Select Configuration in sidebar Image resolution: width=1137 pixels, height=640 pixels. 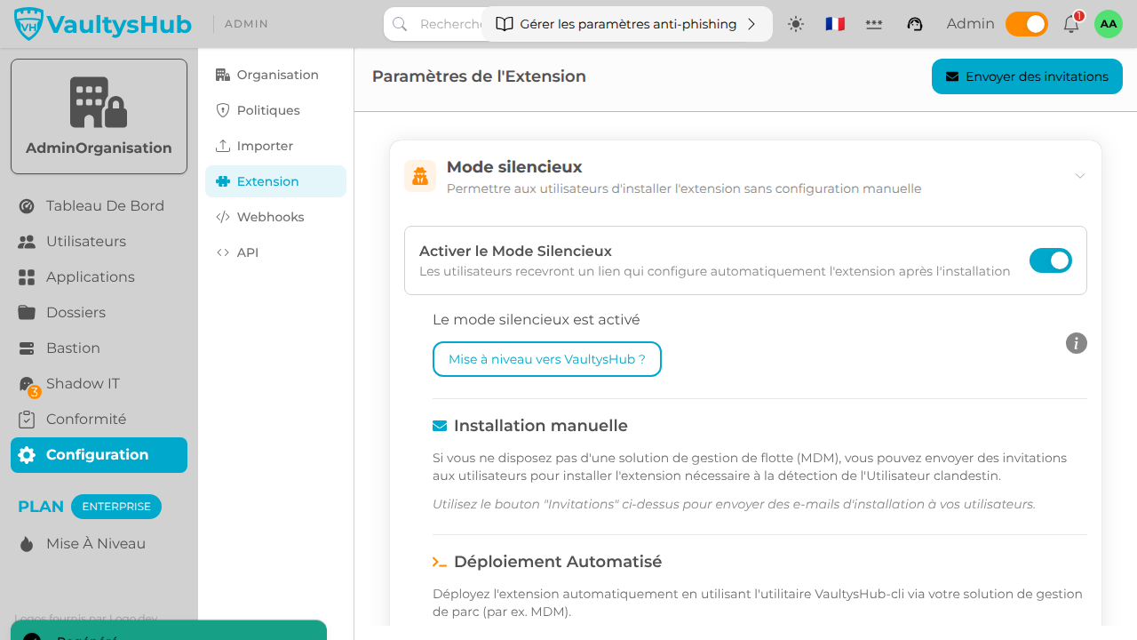click(x=99, y=454)
